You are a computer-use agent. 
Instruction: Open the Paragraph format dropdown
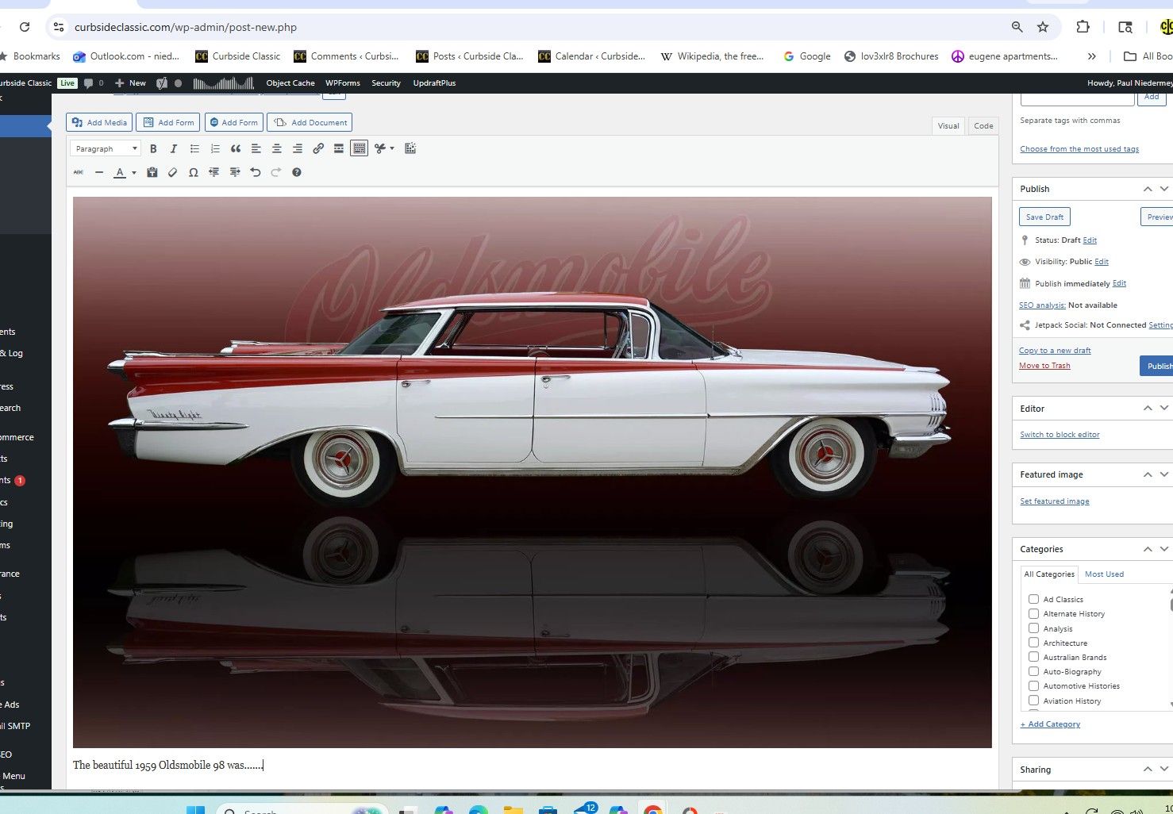click(106, 148)
